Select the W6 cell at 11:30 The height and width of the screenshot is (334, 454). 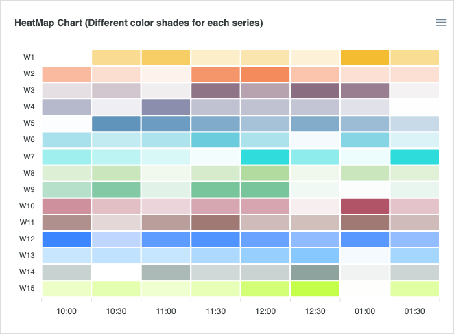(x=215, y=140)
